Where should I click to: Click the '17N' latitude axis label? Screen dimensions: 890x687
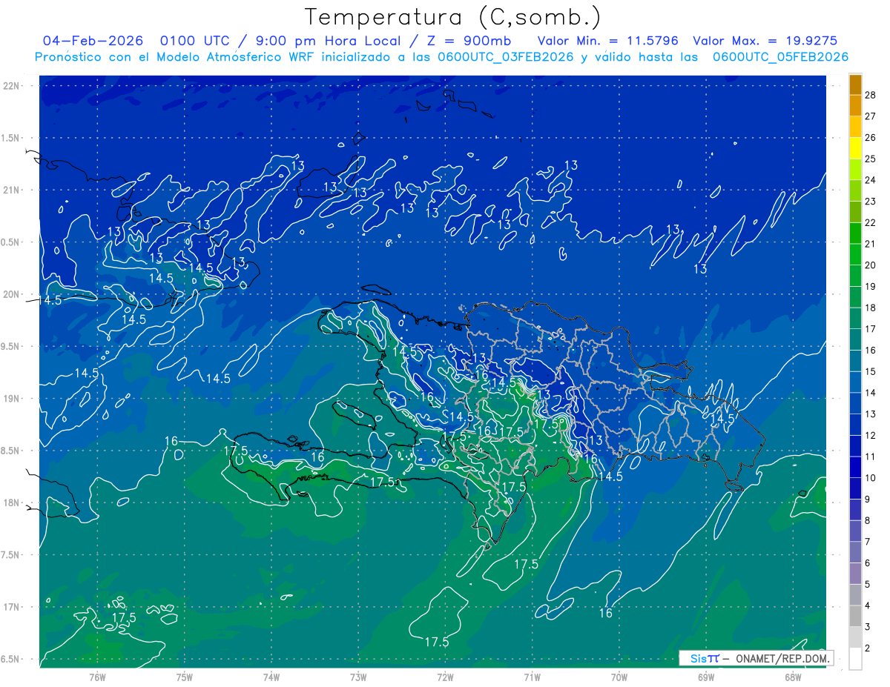[13, 608]
